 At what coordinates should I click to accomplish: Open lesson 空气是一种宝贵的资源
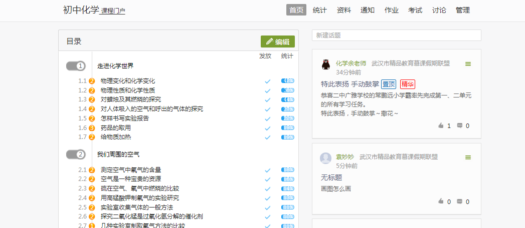pyautogui.click(x=131, y=179)
